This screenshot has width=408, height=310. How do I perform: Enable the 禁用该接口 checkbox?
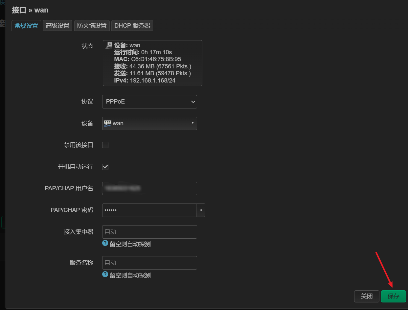click(105, 145)
